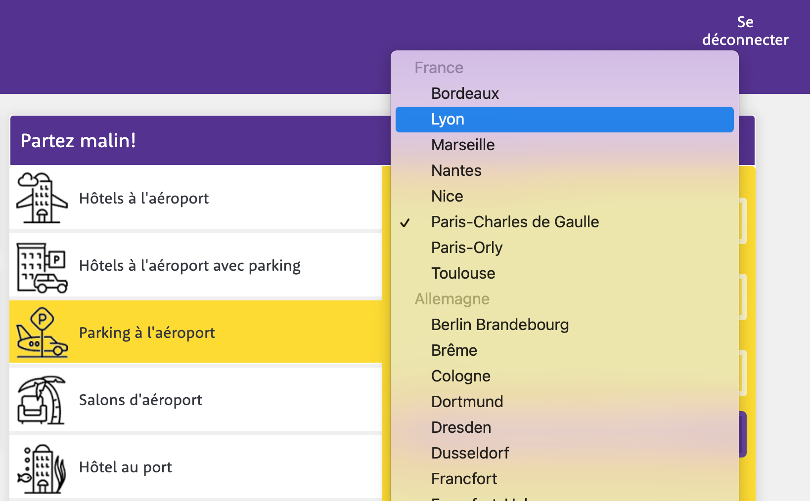Choose Berlin Brandebourg airport
The height and width of the screenshot is (501, 810).
pyautogui.click(x=500, y=325)
